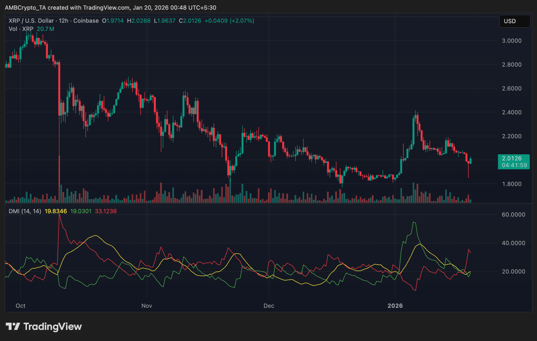The width and height of the screenshot is (537, 341).
Task: Click the red -DI value 33.1236
Action: click(x=106, y=211)
